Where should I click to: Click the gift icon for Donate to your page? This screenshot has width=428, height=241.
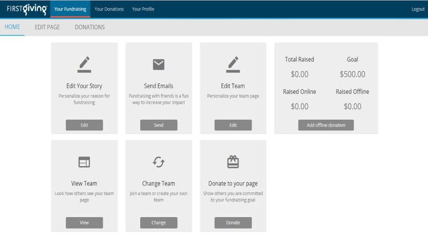pos(233,162)
